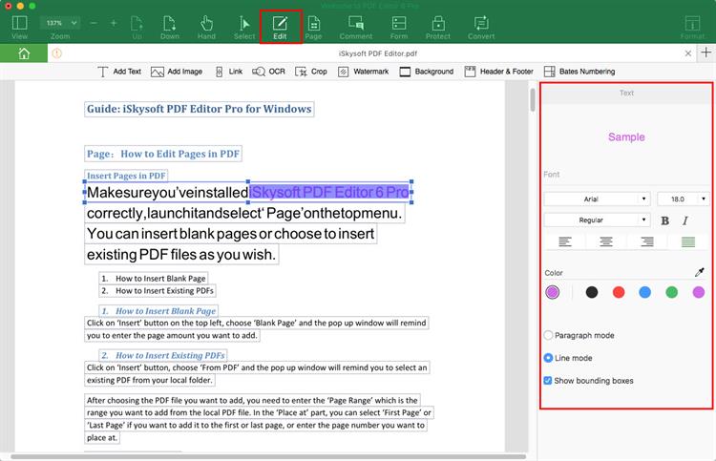Select the Hand tool
Viewport: 716px width, 461px height.
(206, 28)
